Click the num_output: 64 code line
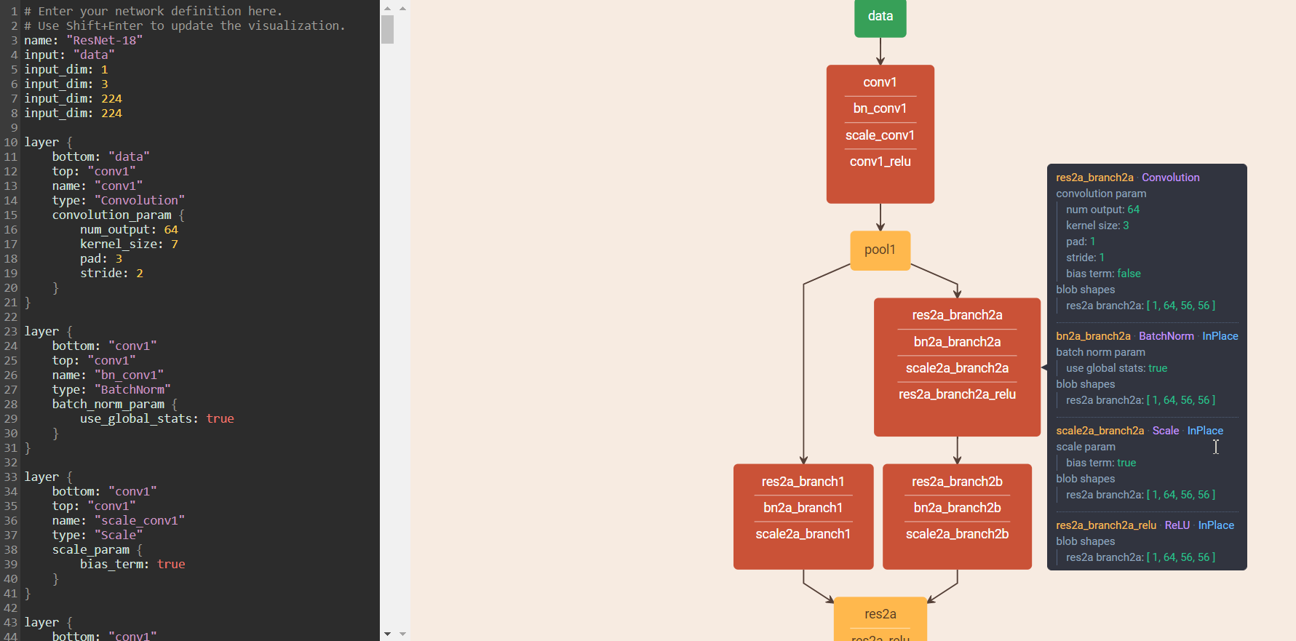The height and width of the screenshot is (641, 1296). (129, 230)
